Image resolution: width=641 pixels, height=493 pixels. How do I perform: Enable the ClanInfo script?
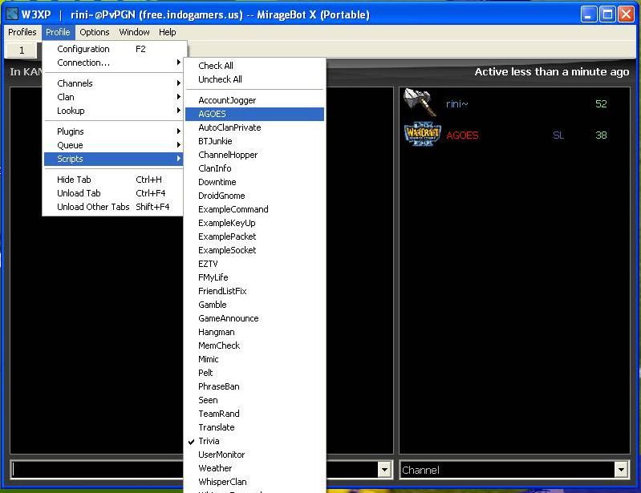point(254,168)
